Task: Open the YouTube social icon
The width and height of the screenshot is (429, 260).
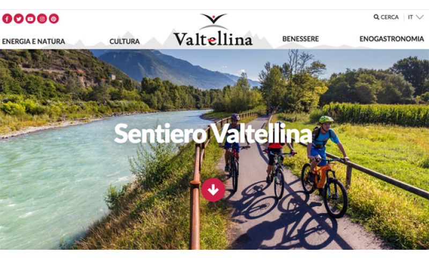Action: coord(31,19)
